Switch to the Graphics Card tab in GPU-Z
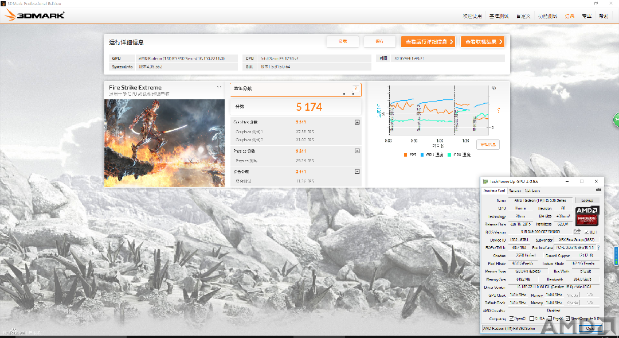The width and height of the screenshot is (619, 338). pyautogui.click(x=494, y=191)
